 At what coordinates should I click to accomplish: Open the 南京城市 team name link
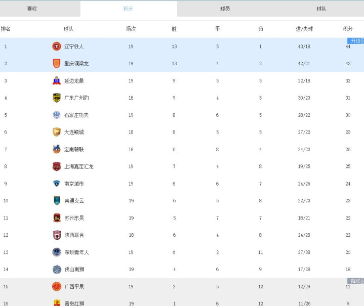coord(74,184)
